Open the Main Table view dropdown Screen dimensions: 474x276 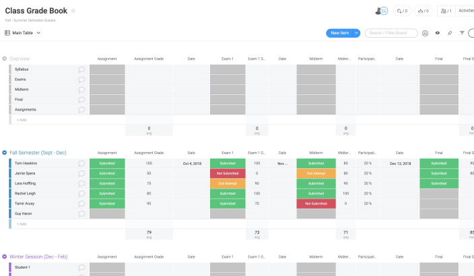[x=38, y=32]
